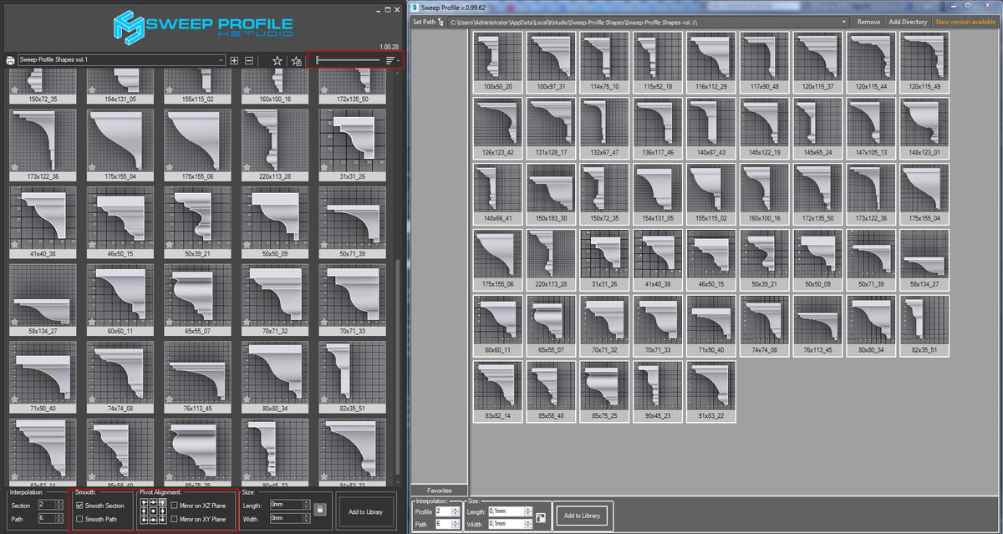
Task: Click favorite star on 60x60_11 dark-panel thumbnail
Action: (92, 321)
